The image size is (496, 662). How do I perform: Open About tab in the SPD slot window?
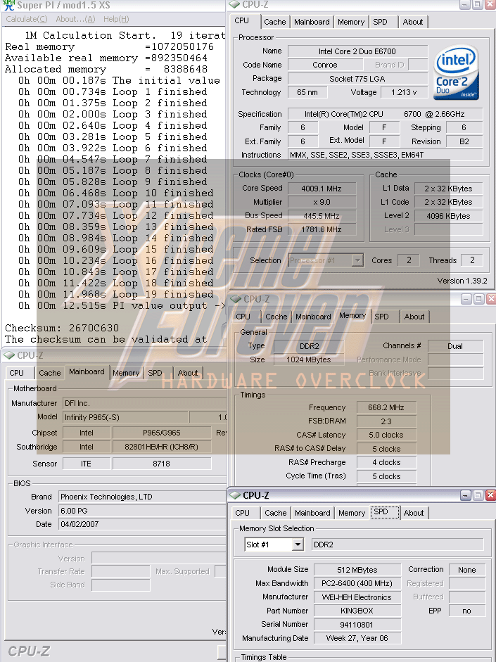tap(414, 513)
